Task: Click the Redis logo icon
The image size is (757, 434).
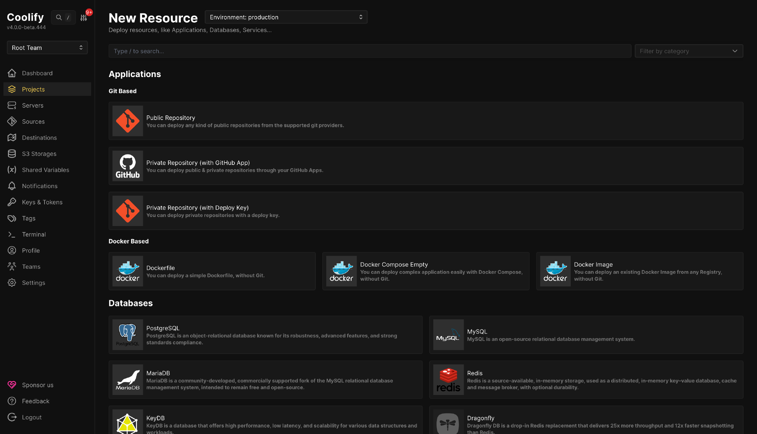Action: pos(448,380)
